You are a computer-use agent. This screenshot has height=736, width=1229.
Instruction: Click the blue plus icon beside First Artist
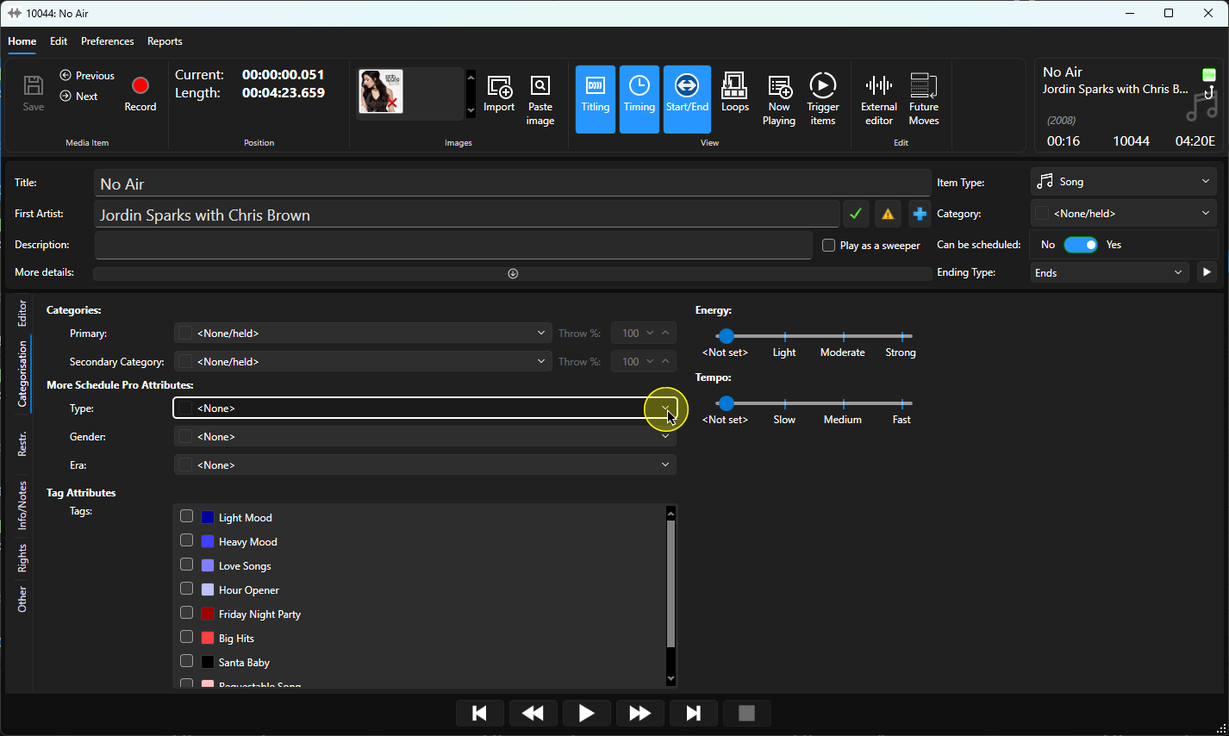pos(920,214)
